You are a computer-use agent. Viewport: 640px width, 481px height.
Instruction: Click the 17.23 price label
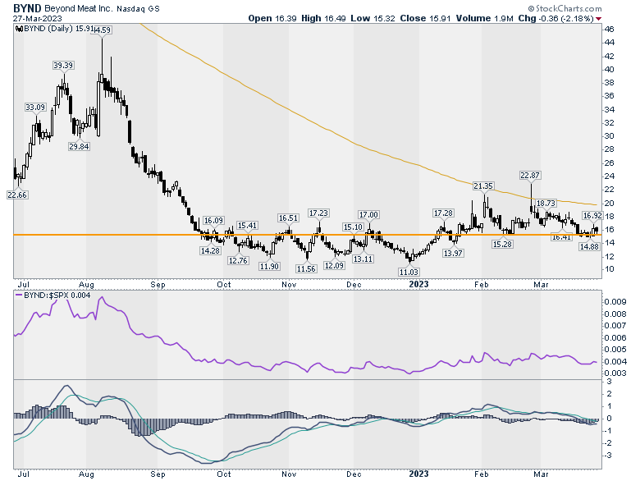[318, 213]
